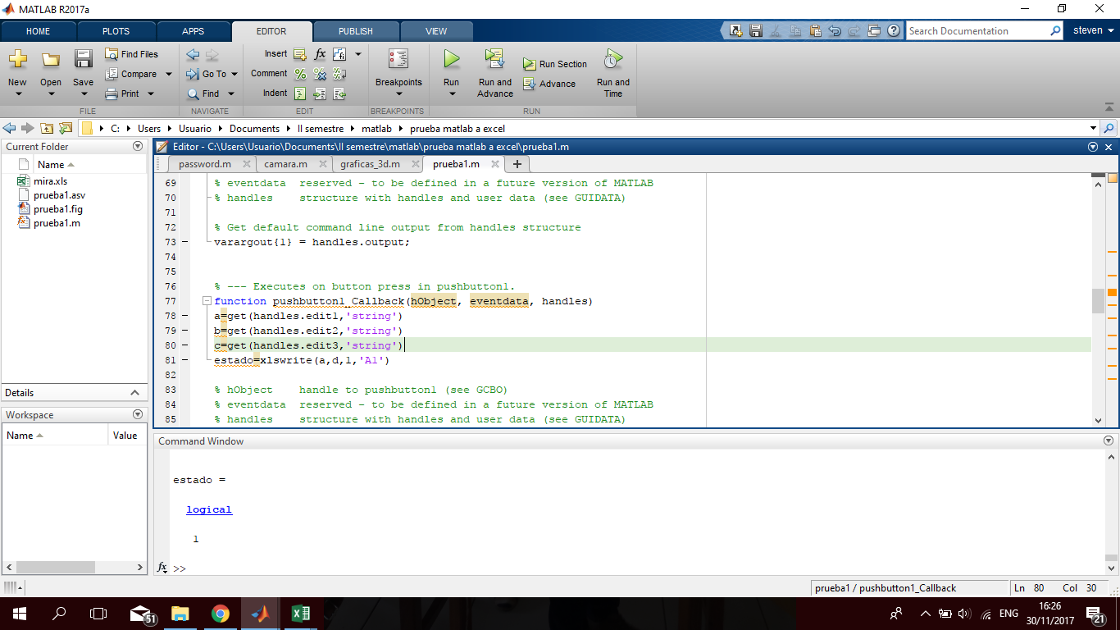Switch to the PLOTS ribbon tab
This screenshot has height=630, width=1120.
116,31
